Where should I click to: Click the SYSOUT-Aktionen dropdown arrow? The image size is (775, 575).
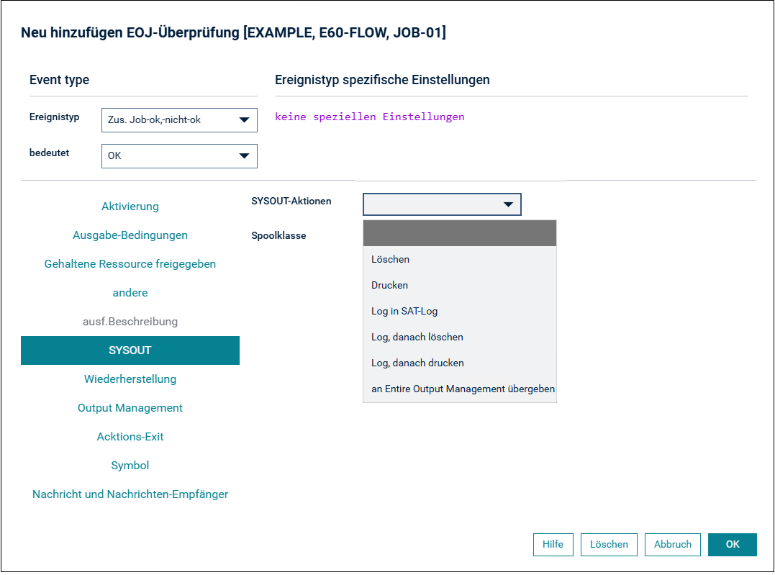click(x=507, y=204)
